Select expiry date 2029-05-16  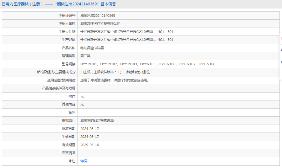(x=90, y=145)
